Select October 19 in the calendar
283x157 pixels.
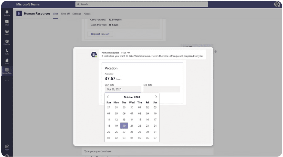[x=116, y=126]
